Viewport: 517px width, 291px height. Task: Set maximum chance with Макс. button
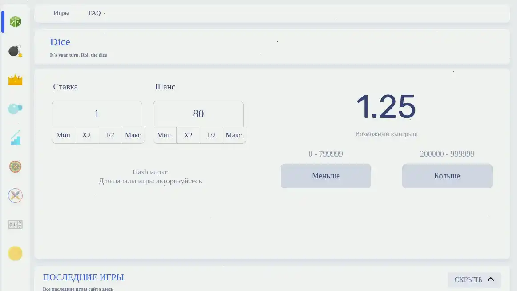tap(234, 135)
